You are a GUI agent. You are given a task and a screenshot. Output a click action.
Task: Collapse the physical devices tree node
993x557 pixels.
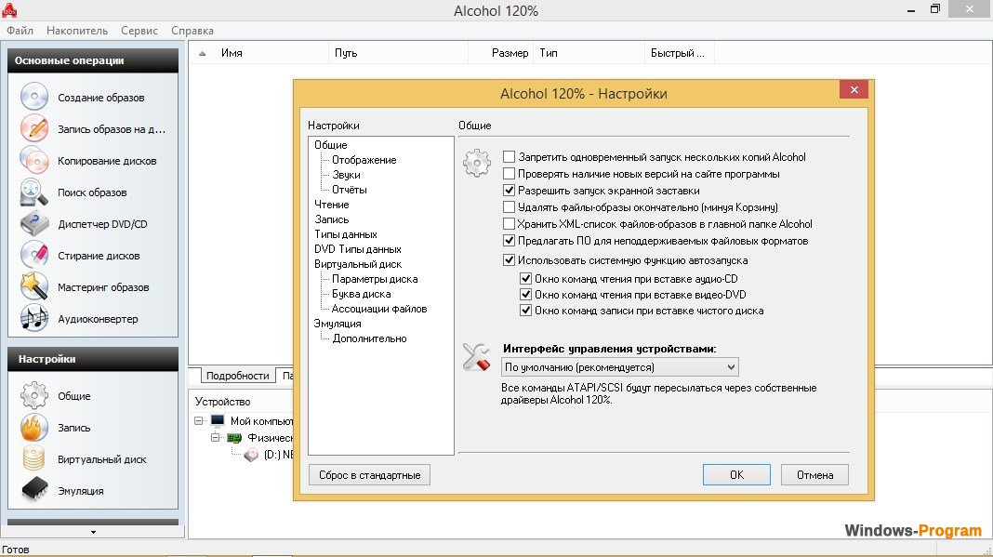(216, 438)
